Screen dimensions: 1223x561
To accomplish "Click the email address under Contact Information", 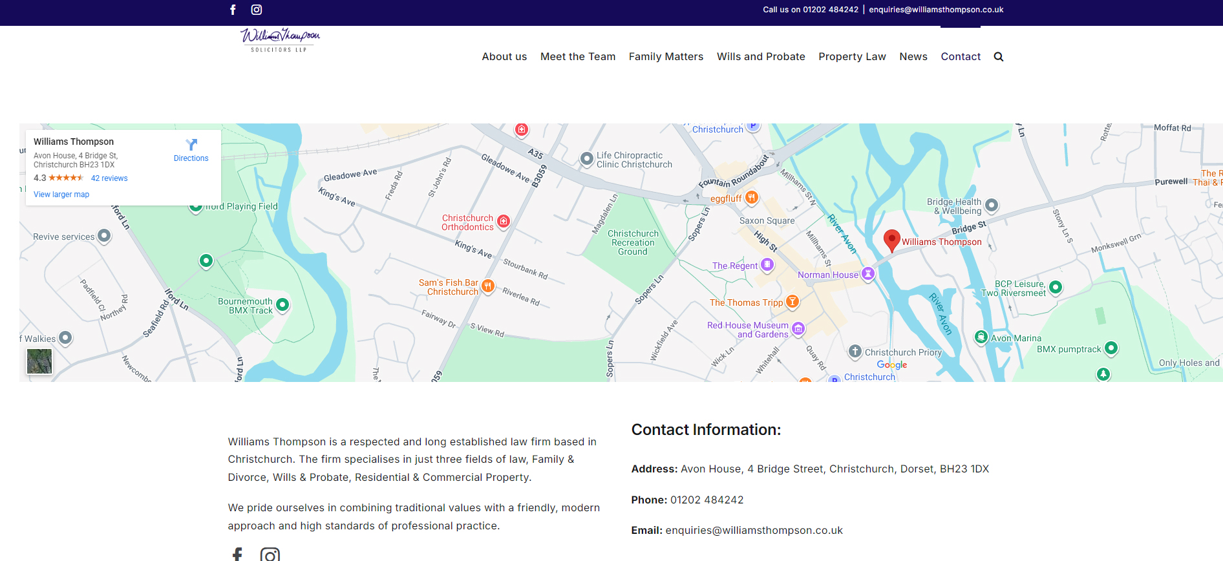I will [754, 531].
